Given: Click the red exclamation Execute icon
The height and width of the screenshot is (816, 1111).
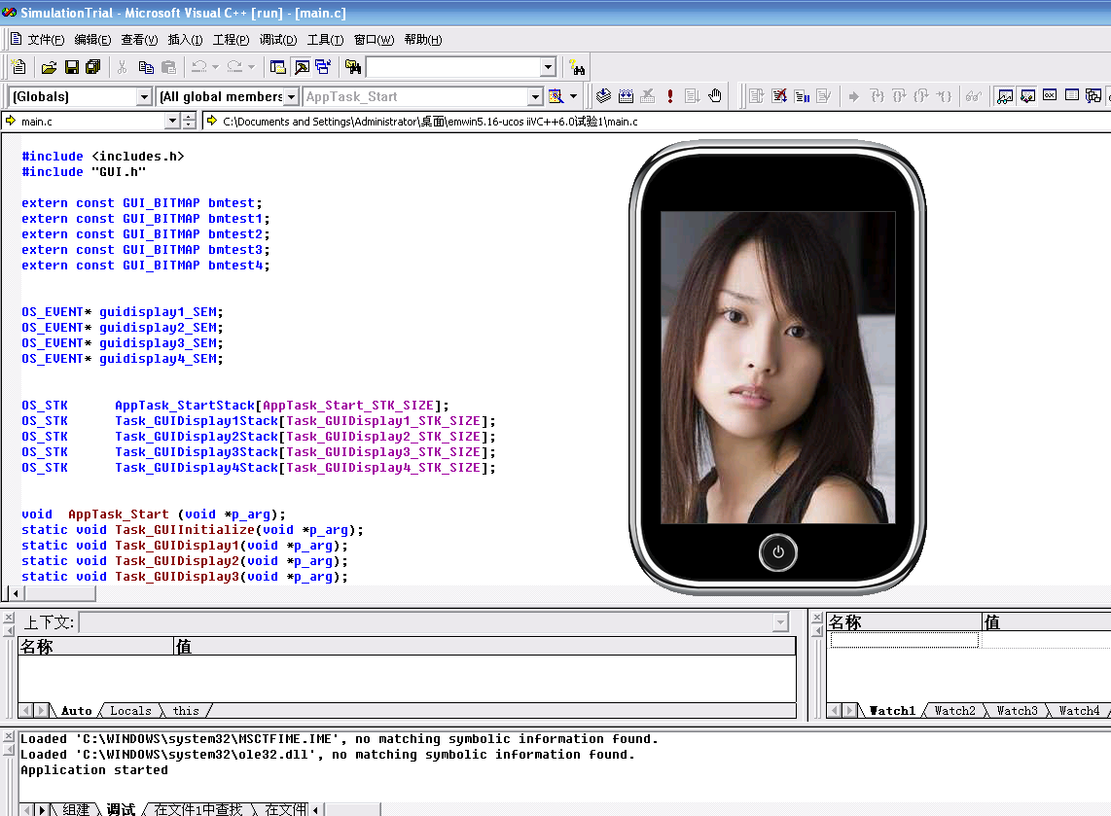Looking at the screenshot, I should click(669, 96).
